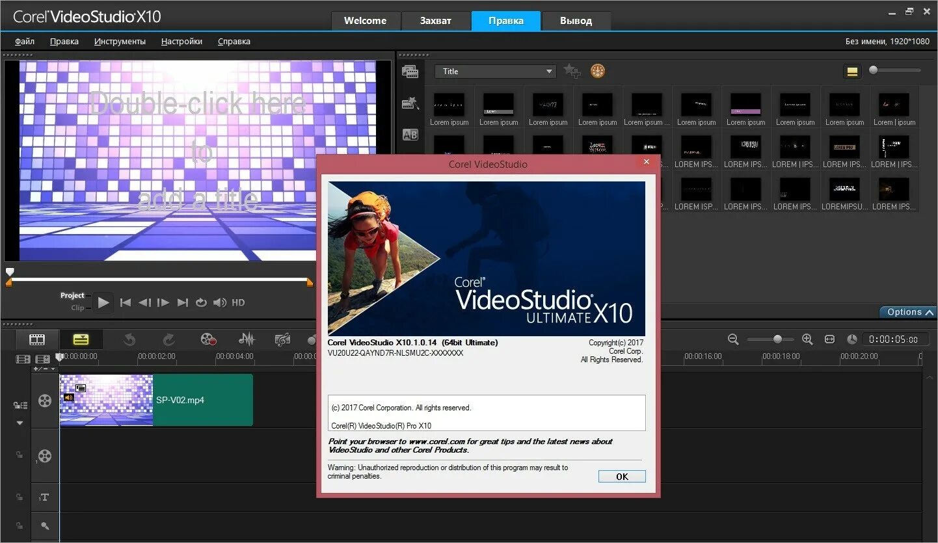
Task: Select Clip playback mode
Action: coord(77,308)
